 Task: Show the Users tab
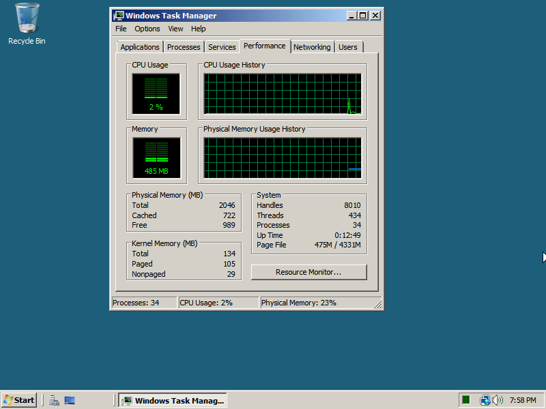pyautogui.click(x=348, y=47)
